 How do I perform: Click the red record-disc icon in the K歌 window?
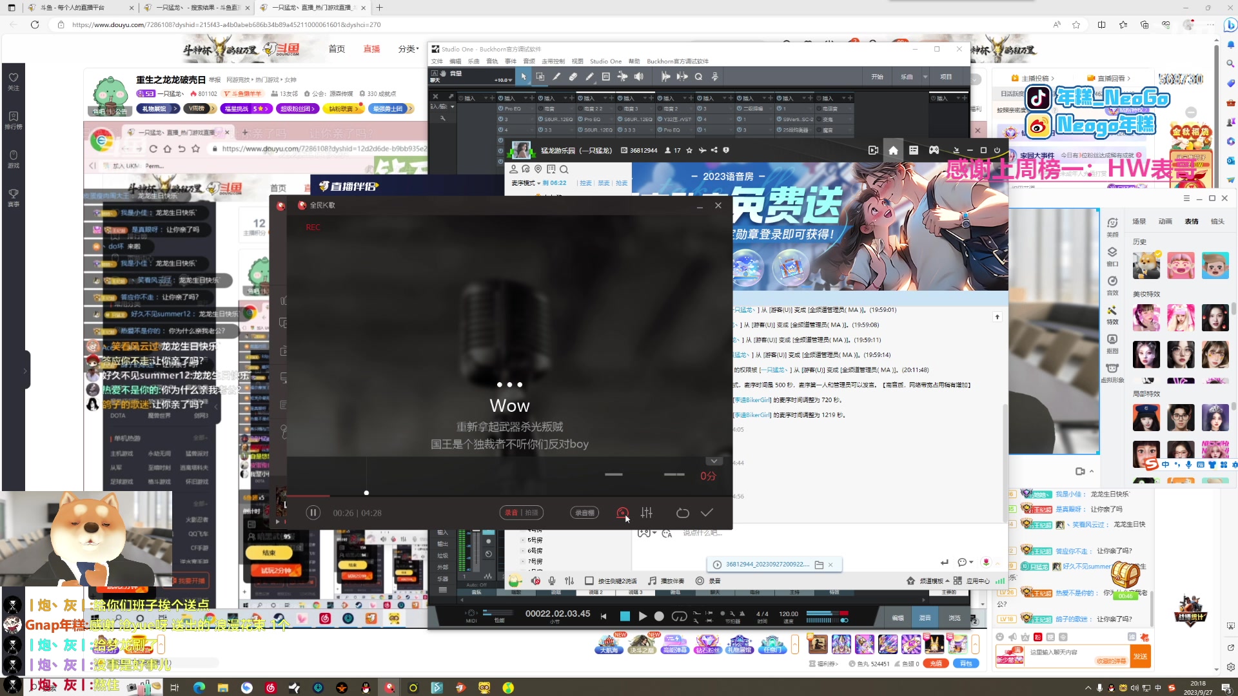(622, 512)
